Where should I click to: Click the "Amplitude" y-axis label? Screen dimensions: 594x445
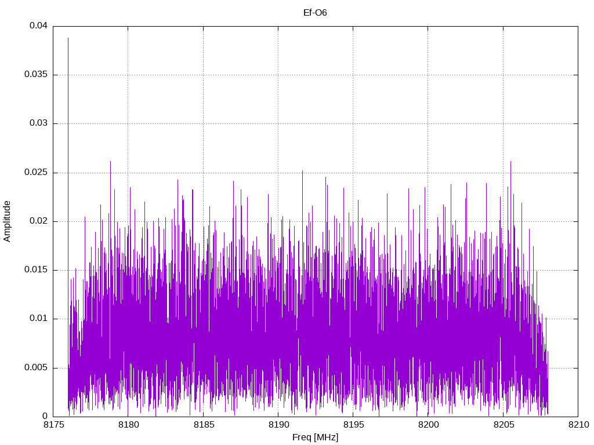pyautogui.click(x=7, y=221)
